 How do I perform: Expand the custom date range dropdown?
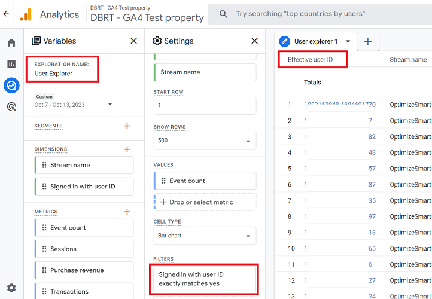point(110,105)
